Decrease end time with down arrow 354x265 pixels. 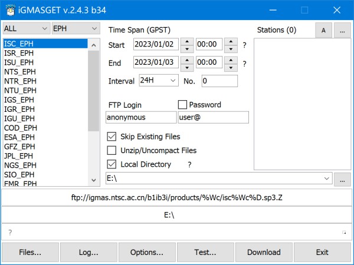pyautogui.click(x=231, y=67)
